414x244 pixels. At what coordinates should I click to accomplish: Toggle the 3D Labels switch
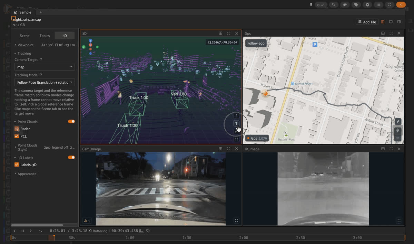pos(71,157)
